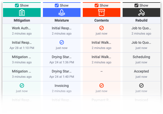The width and height of the screenshot is (163, 114).
Task: Click the green check circle in Mitigation column
Action: click(22, 85)
